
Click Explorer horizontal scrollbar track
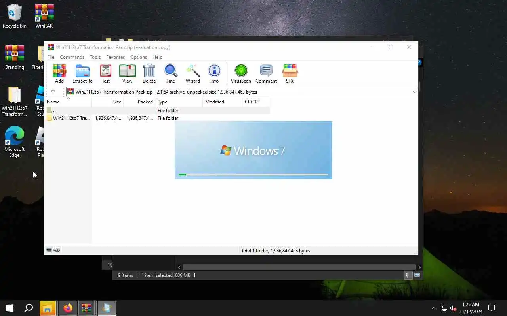click(x=299, y=267)
